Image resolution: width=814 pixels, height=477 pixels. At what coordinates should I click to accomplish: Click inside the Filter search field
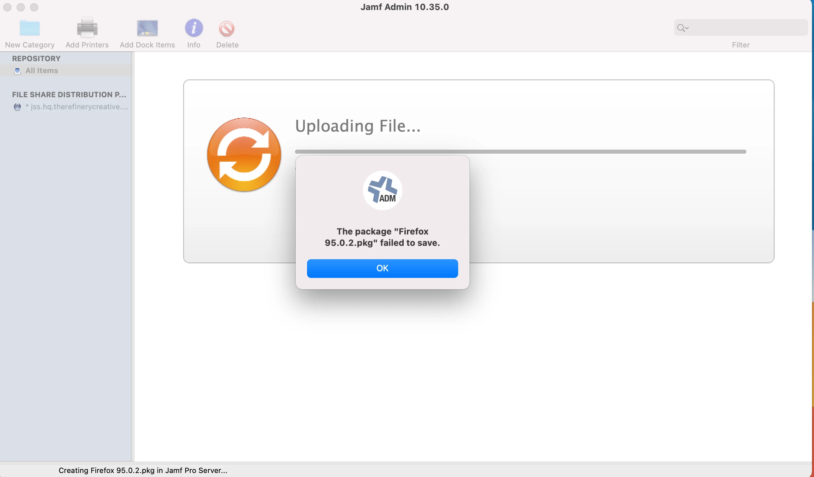[741, 27]
